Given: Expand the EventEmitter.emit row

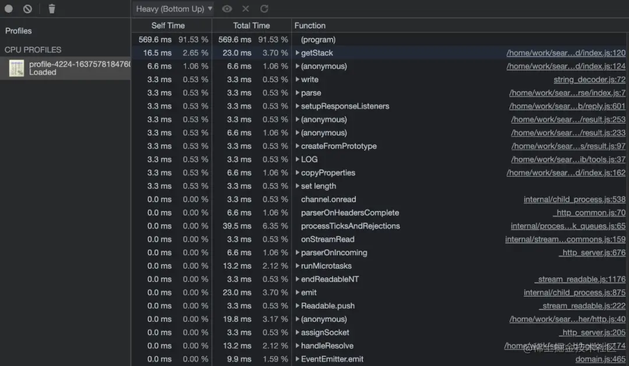Looking at the screenshot, I should point(297,359).
